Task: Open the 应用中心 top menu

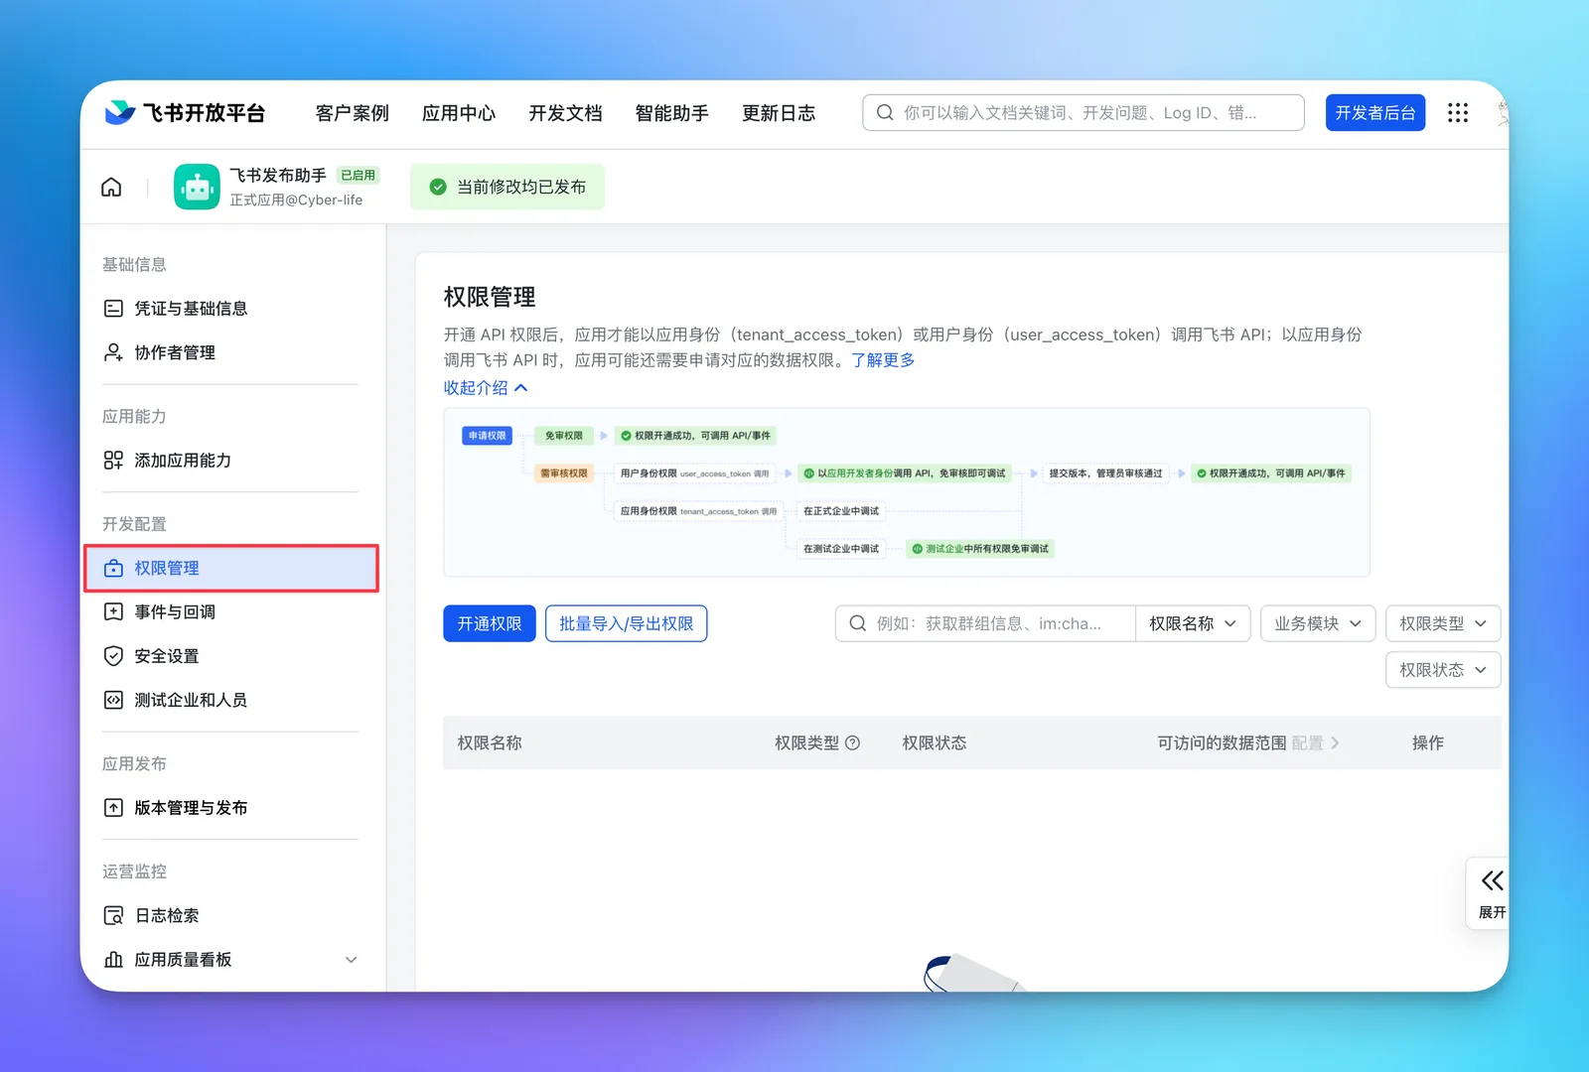Action: click(459, 113)
